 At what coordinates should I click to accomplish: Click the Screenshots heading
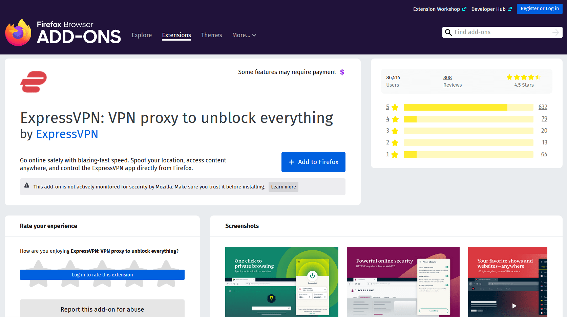[242, 226]
